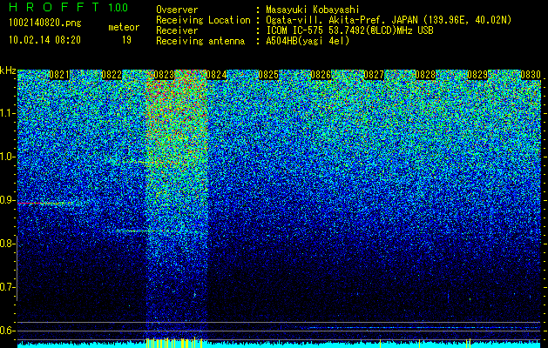Click the 0822 time marker
Viewport: 548px width, 348px height.
point(112,75)
